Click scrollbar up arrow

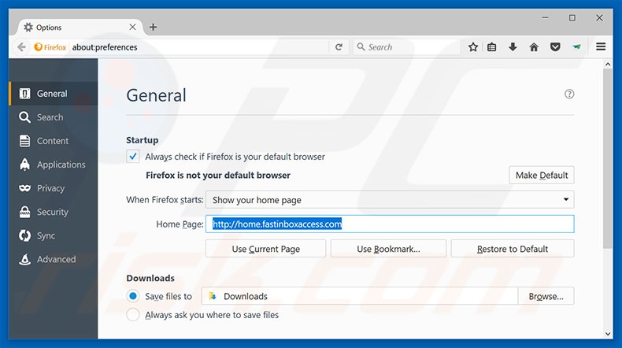point(607,64)
